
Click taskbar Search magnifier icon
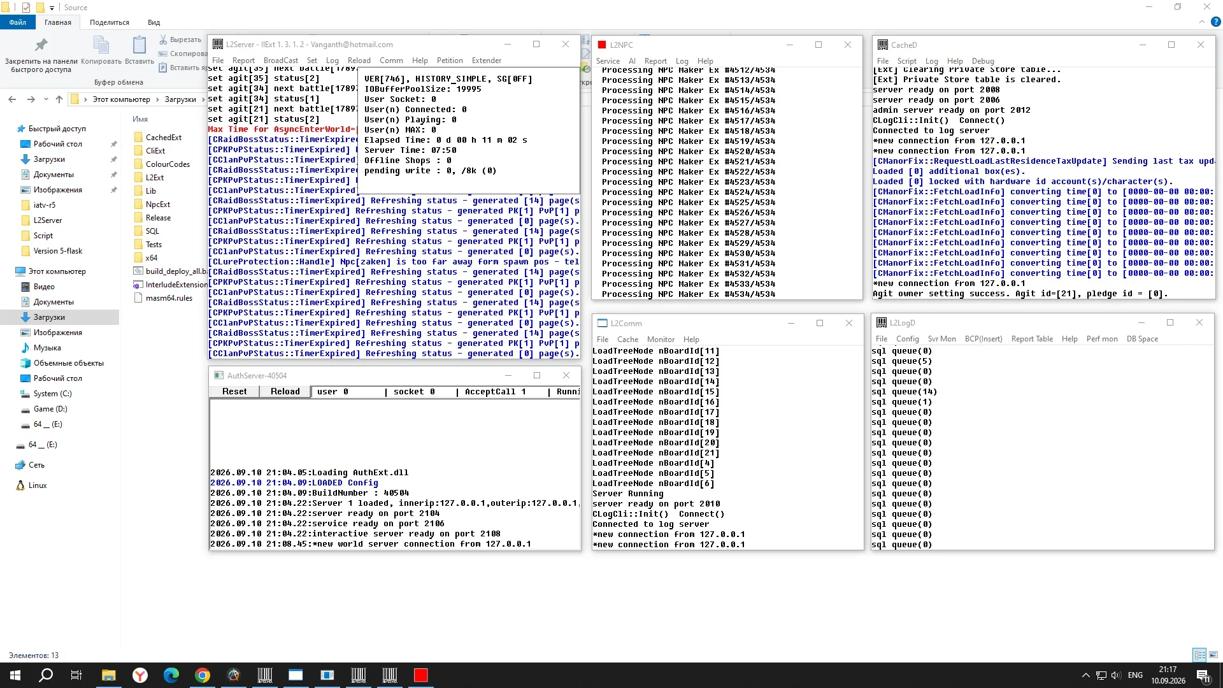click(46, 675)
